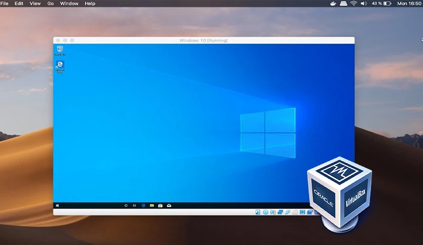Screen dimensions: 423x245
Task: Click the shared folders status icon
Action: tap(295, 213)
